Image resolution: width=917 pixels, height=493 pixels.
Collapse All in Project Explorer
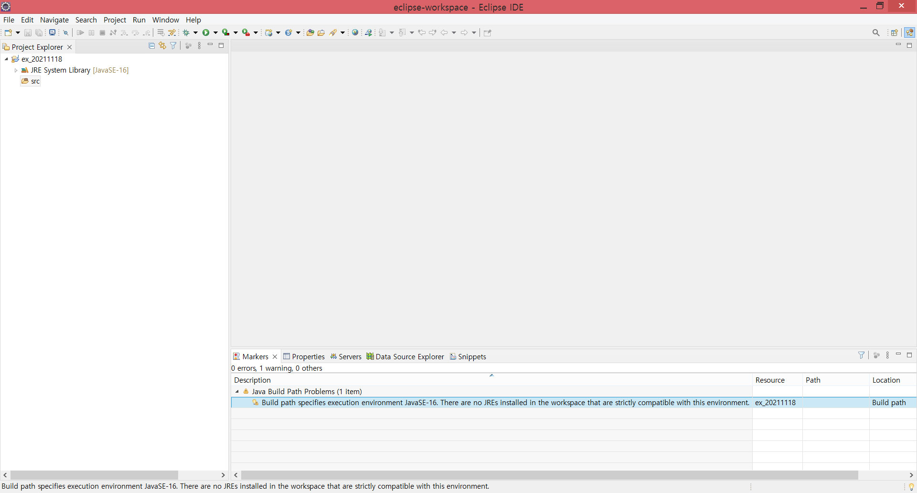pos(151,46)
